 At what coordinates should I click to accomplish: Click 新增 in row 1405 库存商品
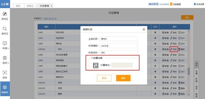point(165,61)
